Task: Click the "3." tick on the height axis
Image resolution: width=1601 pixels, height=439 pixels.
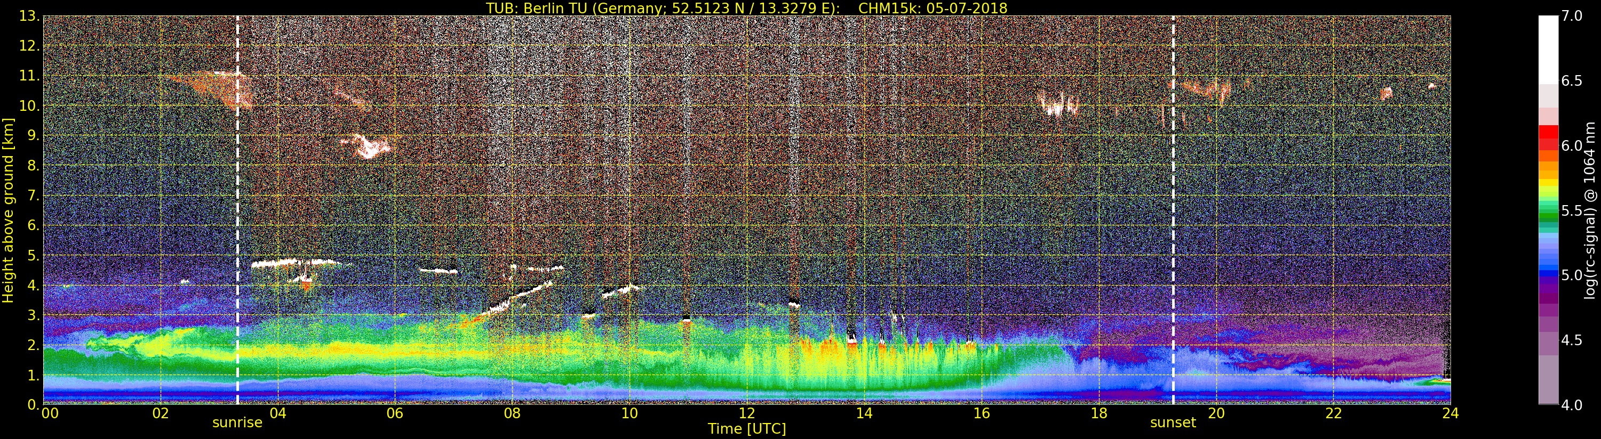Action: click(33, 315)
